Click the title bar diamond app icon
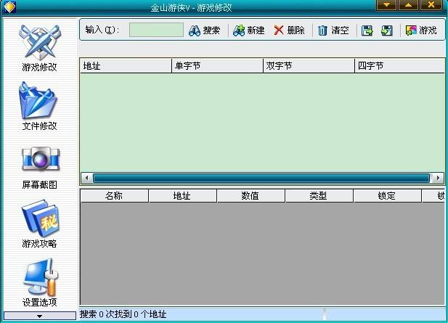Image resolution: width=448 pixels, height=323 pixels. 9,7
